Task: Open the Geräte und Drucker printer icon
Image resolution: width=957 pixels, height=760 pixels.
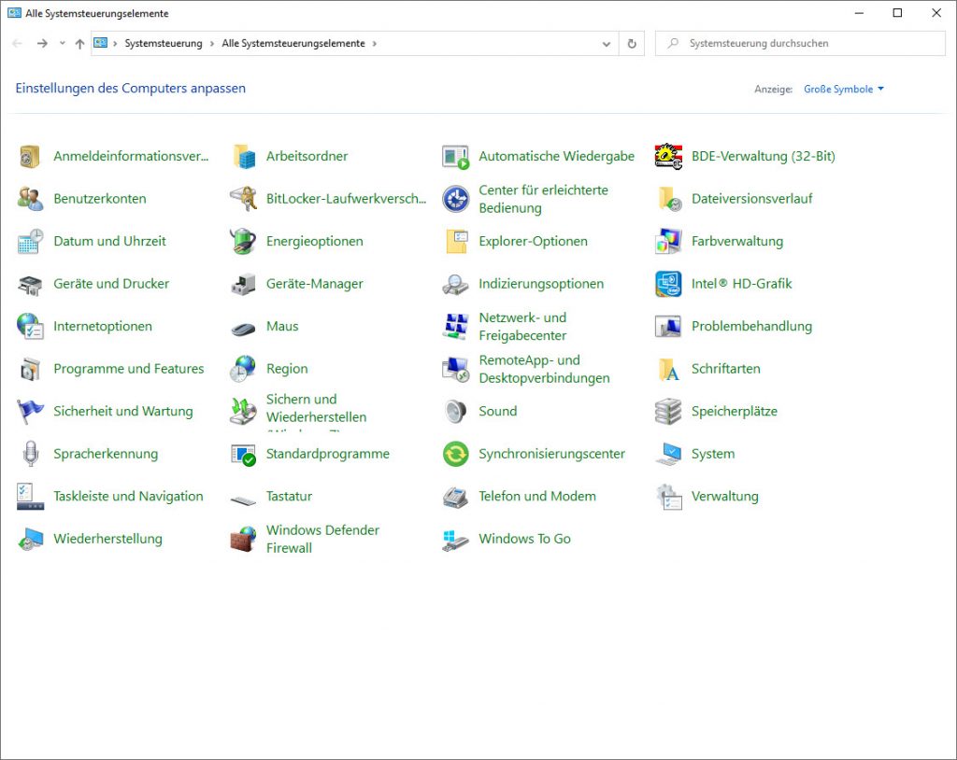Action: tap(30, 284)
